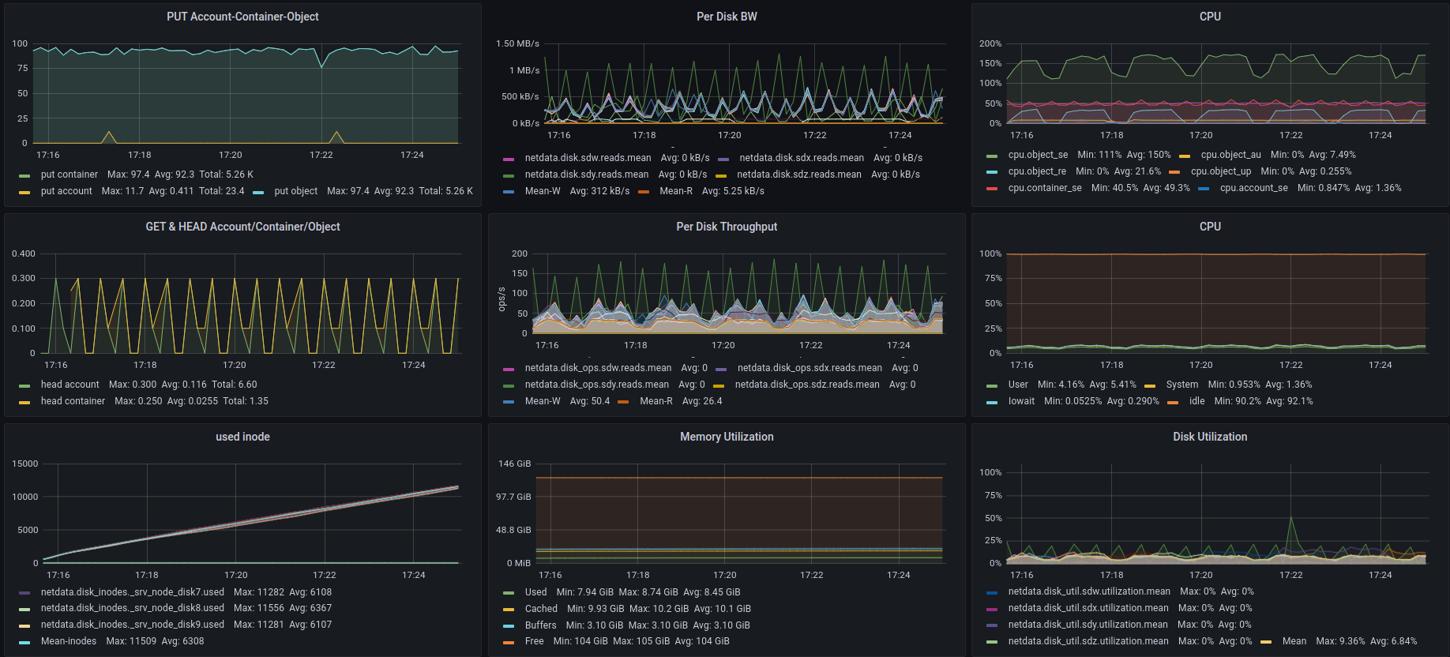This screenshot has height=657, width=1450.
Task: Toggle the put container series in legend
Action: pyautogui.click(x=69, y=175)
